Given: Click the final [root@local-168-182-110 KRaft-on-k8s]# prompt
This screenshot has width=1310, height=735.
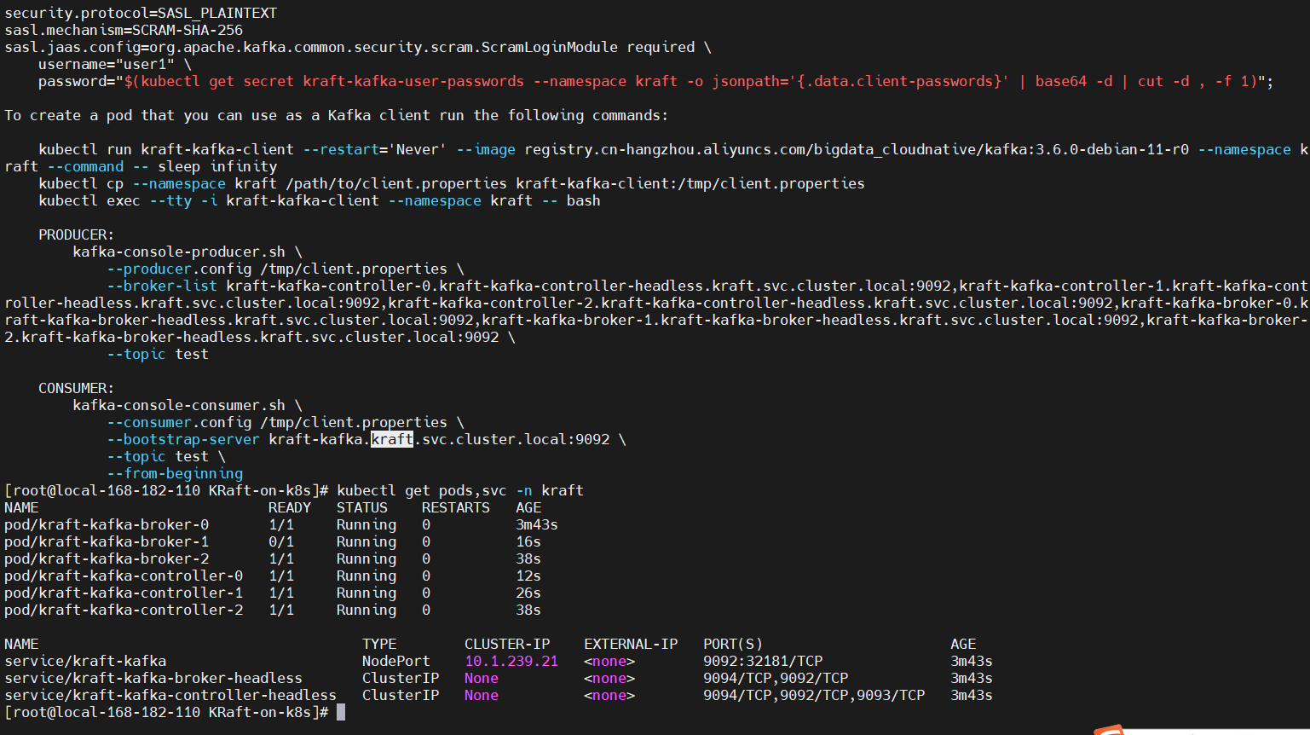Looking at the screenshot, I should (x=166, y=713).
